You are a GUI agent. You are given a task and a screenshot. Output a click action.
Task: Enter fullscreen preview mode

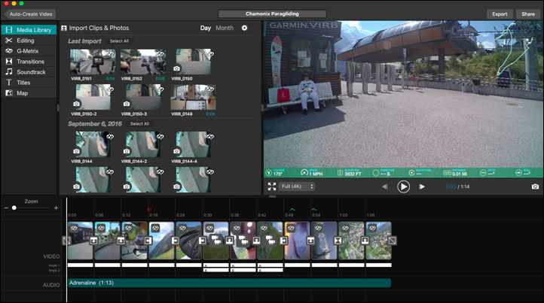point(272,186)
